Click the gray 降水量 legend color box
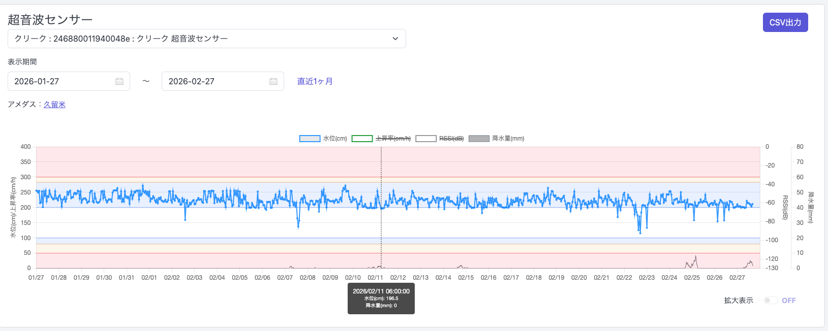Viewport: 828px width, 331px height. pyautogui.click(x=479, y=139)
